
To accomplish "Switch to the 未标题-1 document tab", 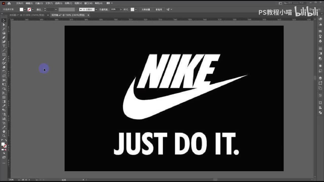I will (27, 15).
